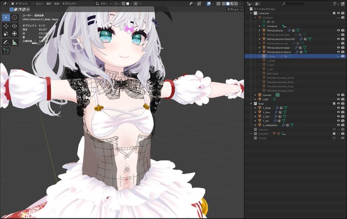Image resolution: width=347 pixels, height=219 pixels.
Task: Hide 2_underpants with its eye icon
Action: pos(338,125)
